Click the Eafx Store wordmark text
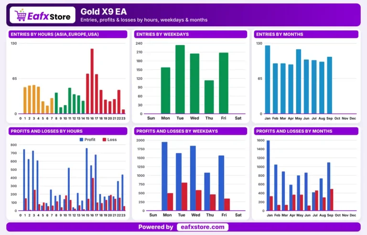The image size is (367, 235). 49,16
